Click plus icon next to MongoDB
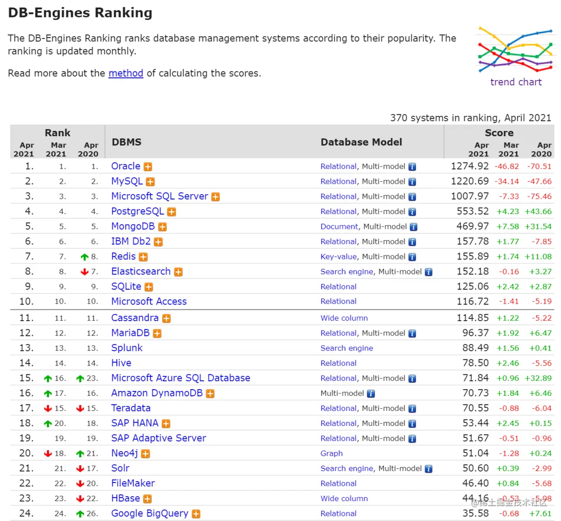561x521 pixels. tap(163, 226)
